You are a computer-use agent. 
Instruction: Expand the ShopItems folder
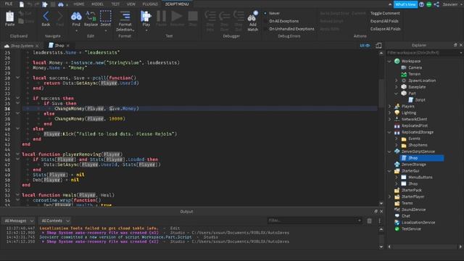397,145
